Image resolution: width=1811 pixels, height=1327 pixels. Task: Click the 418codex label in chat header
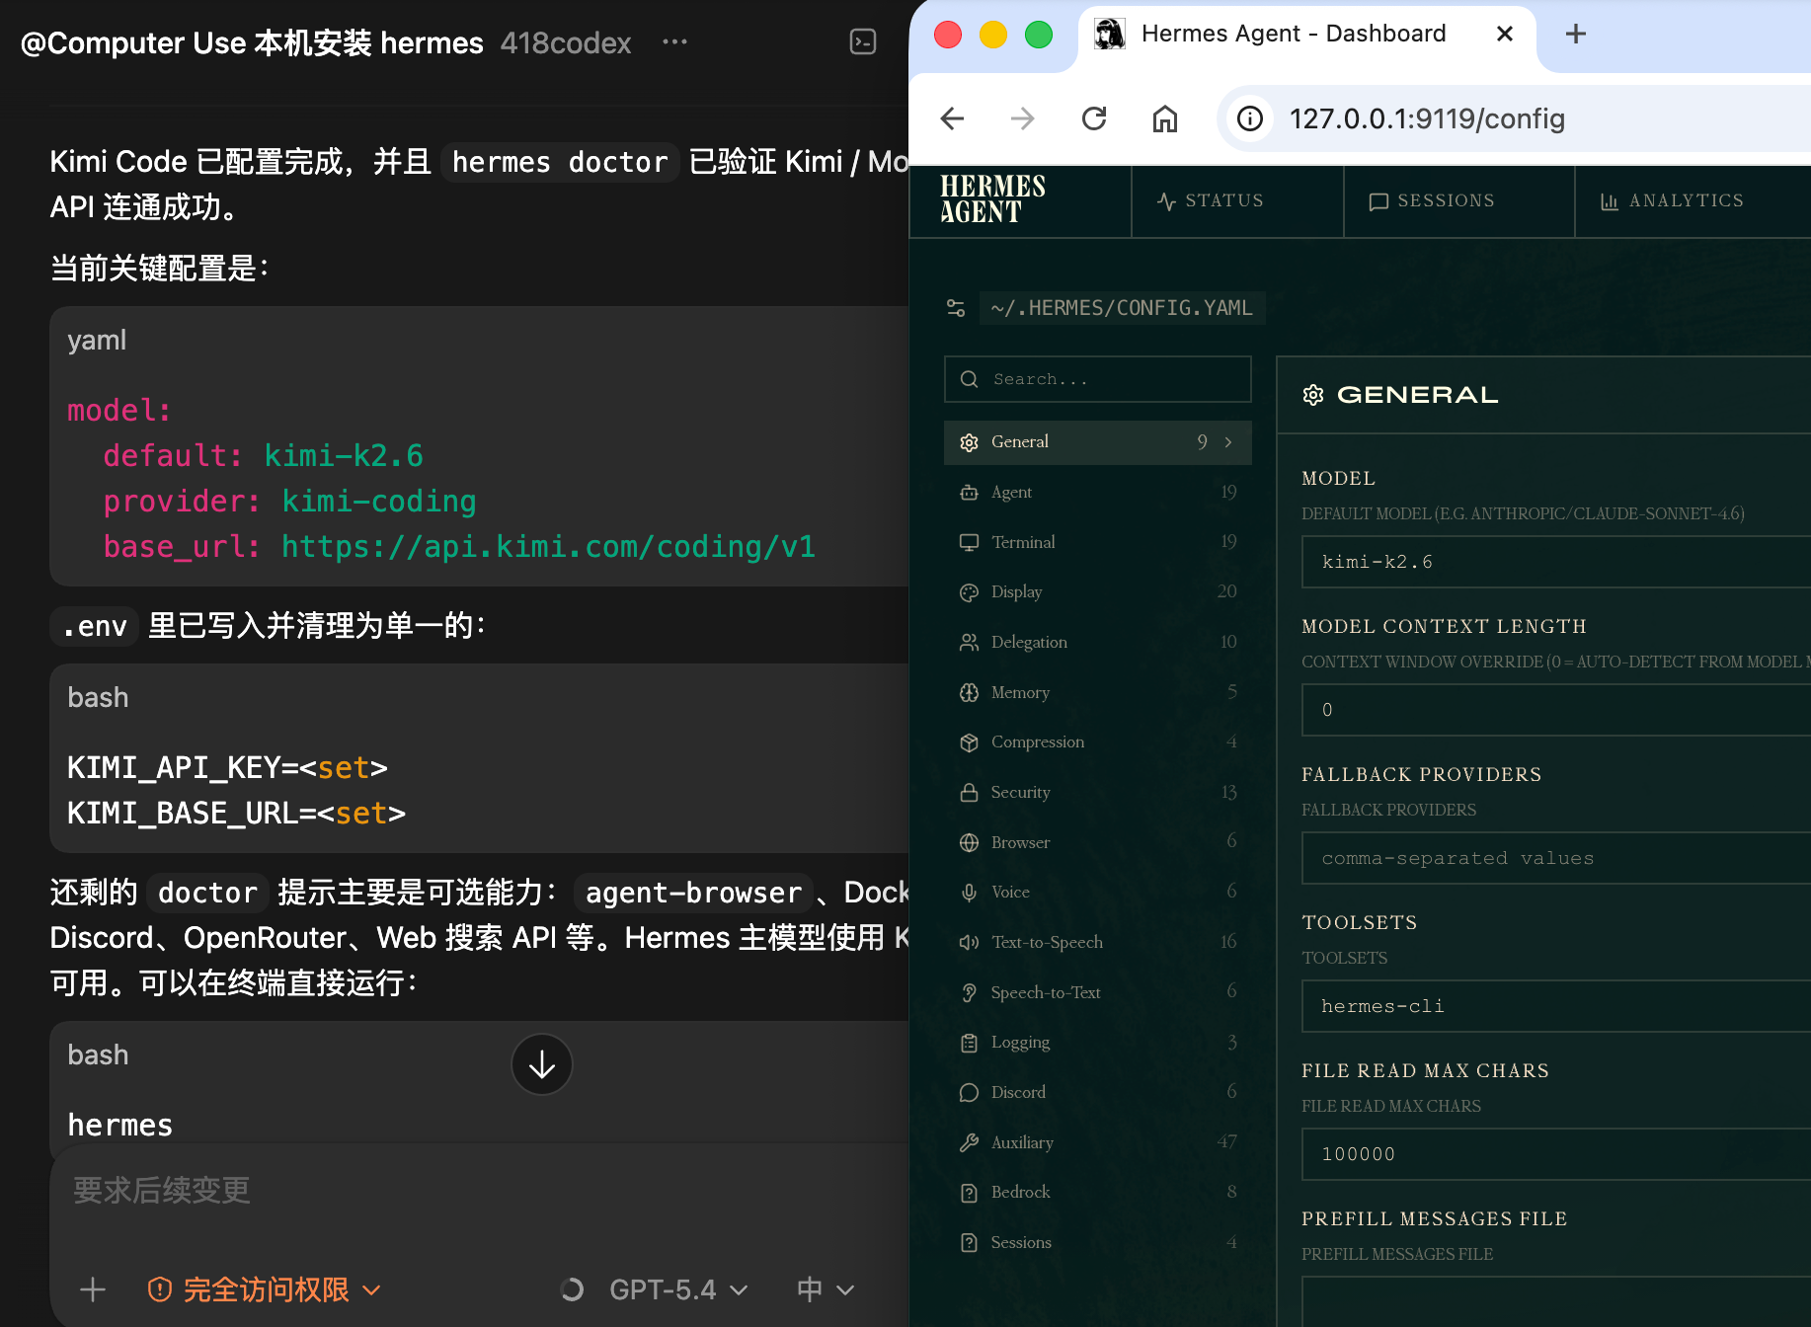566,42
